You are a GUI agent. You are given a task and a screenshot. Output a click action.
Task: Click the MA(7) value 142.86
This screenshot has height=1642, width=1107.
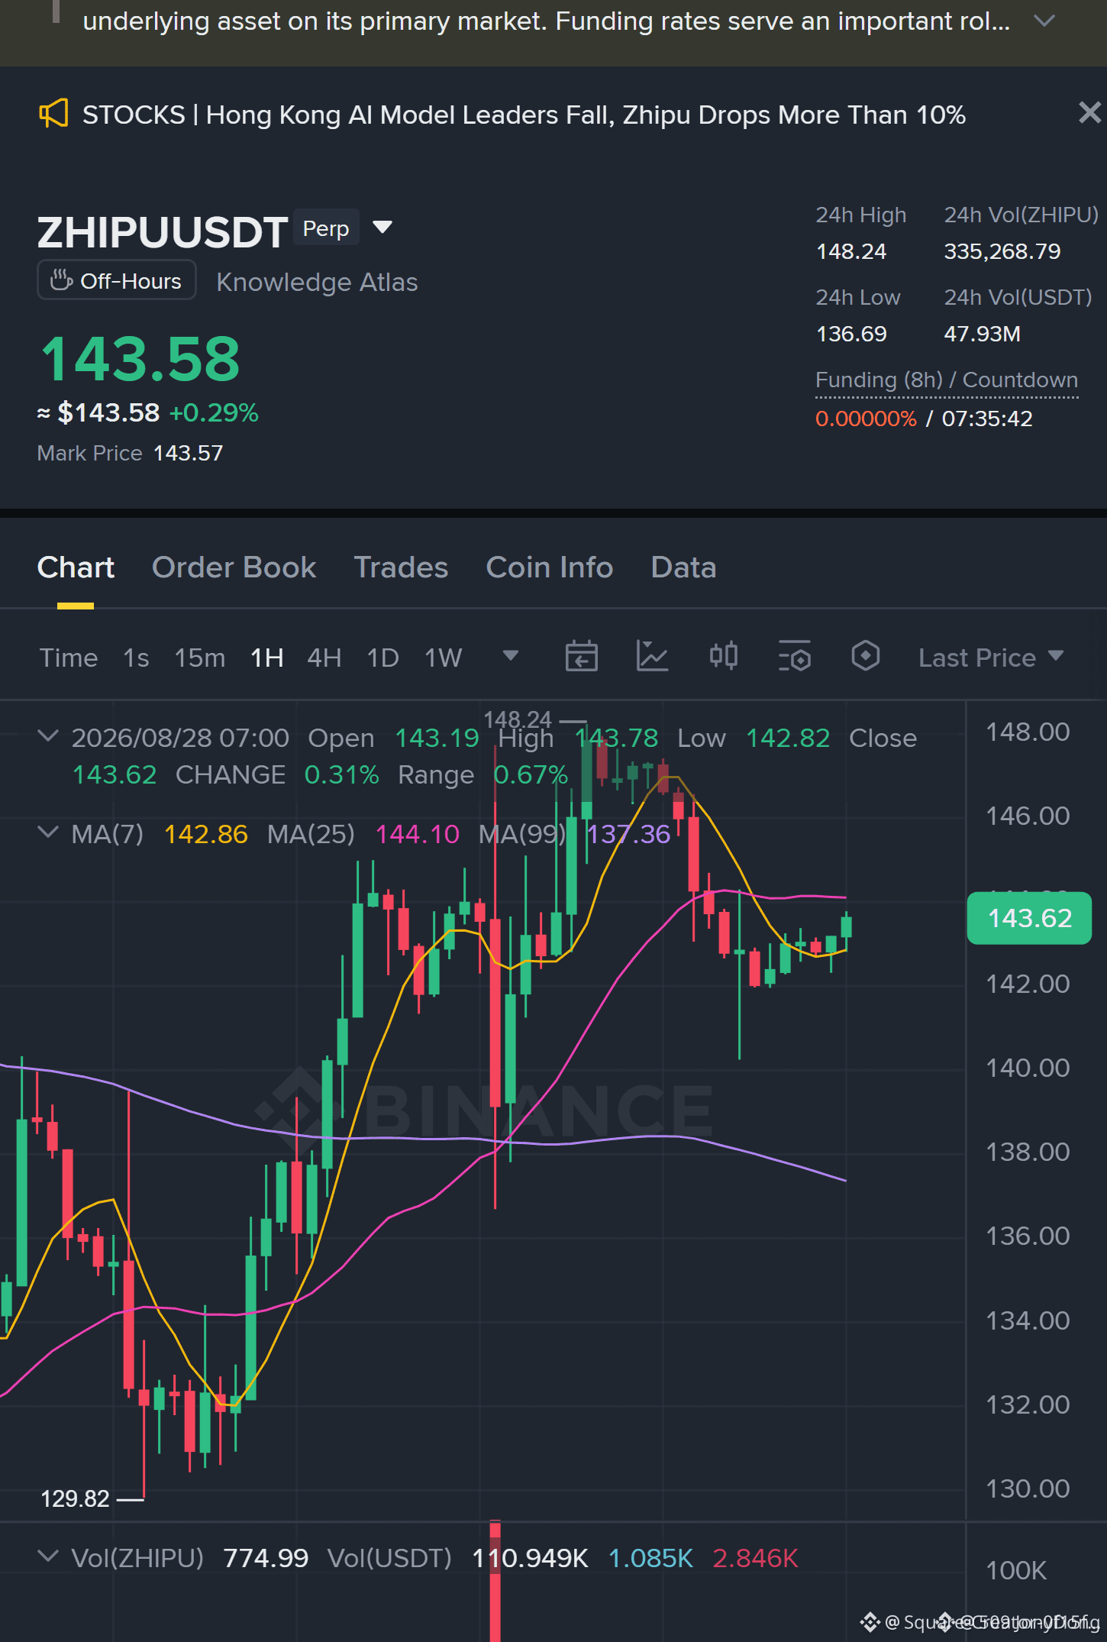(206, 834)
